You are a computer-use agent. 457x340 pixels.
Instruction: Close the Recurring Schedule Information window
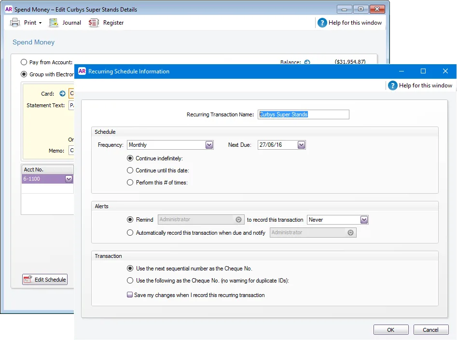click(x=445, y=71)
